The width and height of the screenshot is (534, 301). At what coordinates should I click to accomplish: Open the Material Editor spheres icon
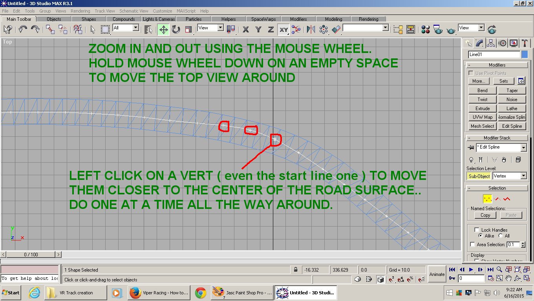pyautogui.click(x=426, y=29)
